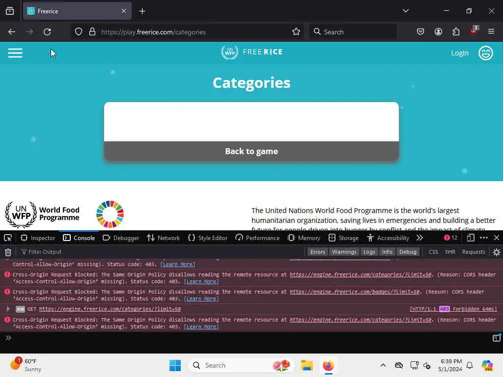503x377 pixels.
Task: Toggle responsive design mode icon
Action: click(x=471, y=238)
